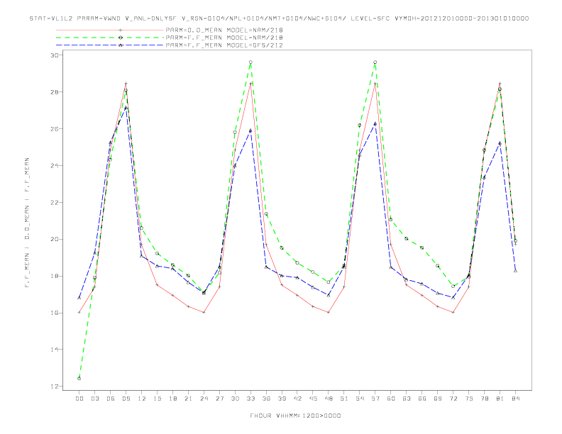Click the green dashed legend line sample
562x434 pixels.
pos(110,38)
